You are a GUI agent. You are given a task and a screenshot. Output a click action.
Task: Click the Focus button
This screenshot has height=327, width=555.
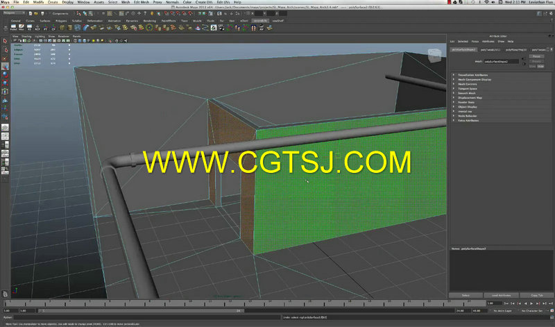click(x=536, y=56)
